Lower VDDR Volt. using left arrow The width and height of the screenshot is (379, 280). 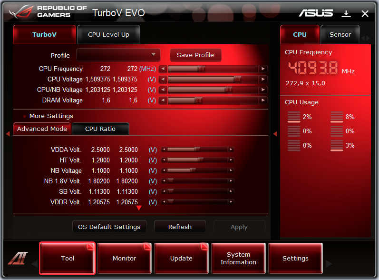(164, 201)
